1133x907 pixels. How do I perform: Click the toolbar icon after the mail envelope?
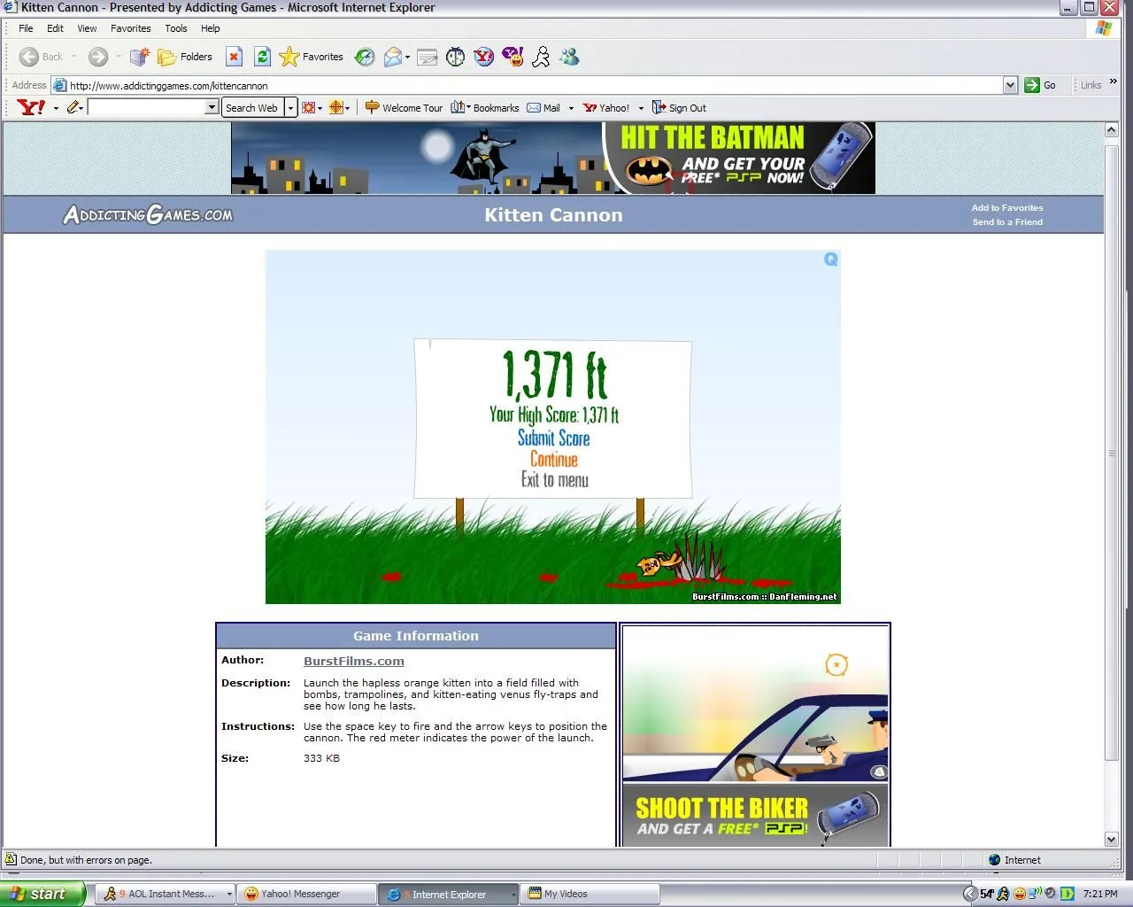pos(428,57)
